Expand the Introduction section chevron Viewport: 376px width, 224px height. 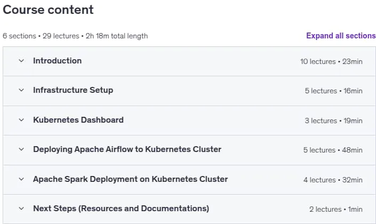21,61
